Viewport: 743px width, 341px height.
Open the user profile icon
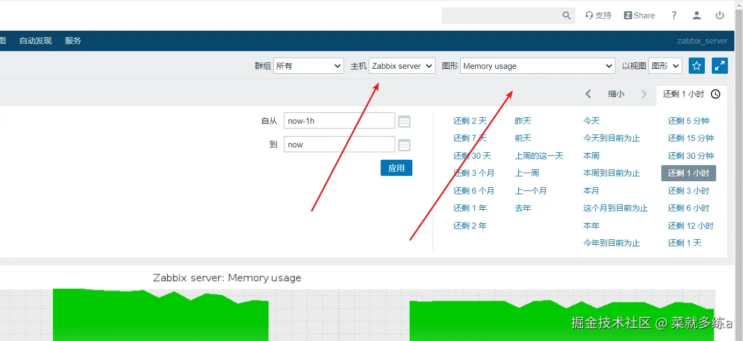[697, 16]
